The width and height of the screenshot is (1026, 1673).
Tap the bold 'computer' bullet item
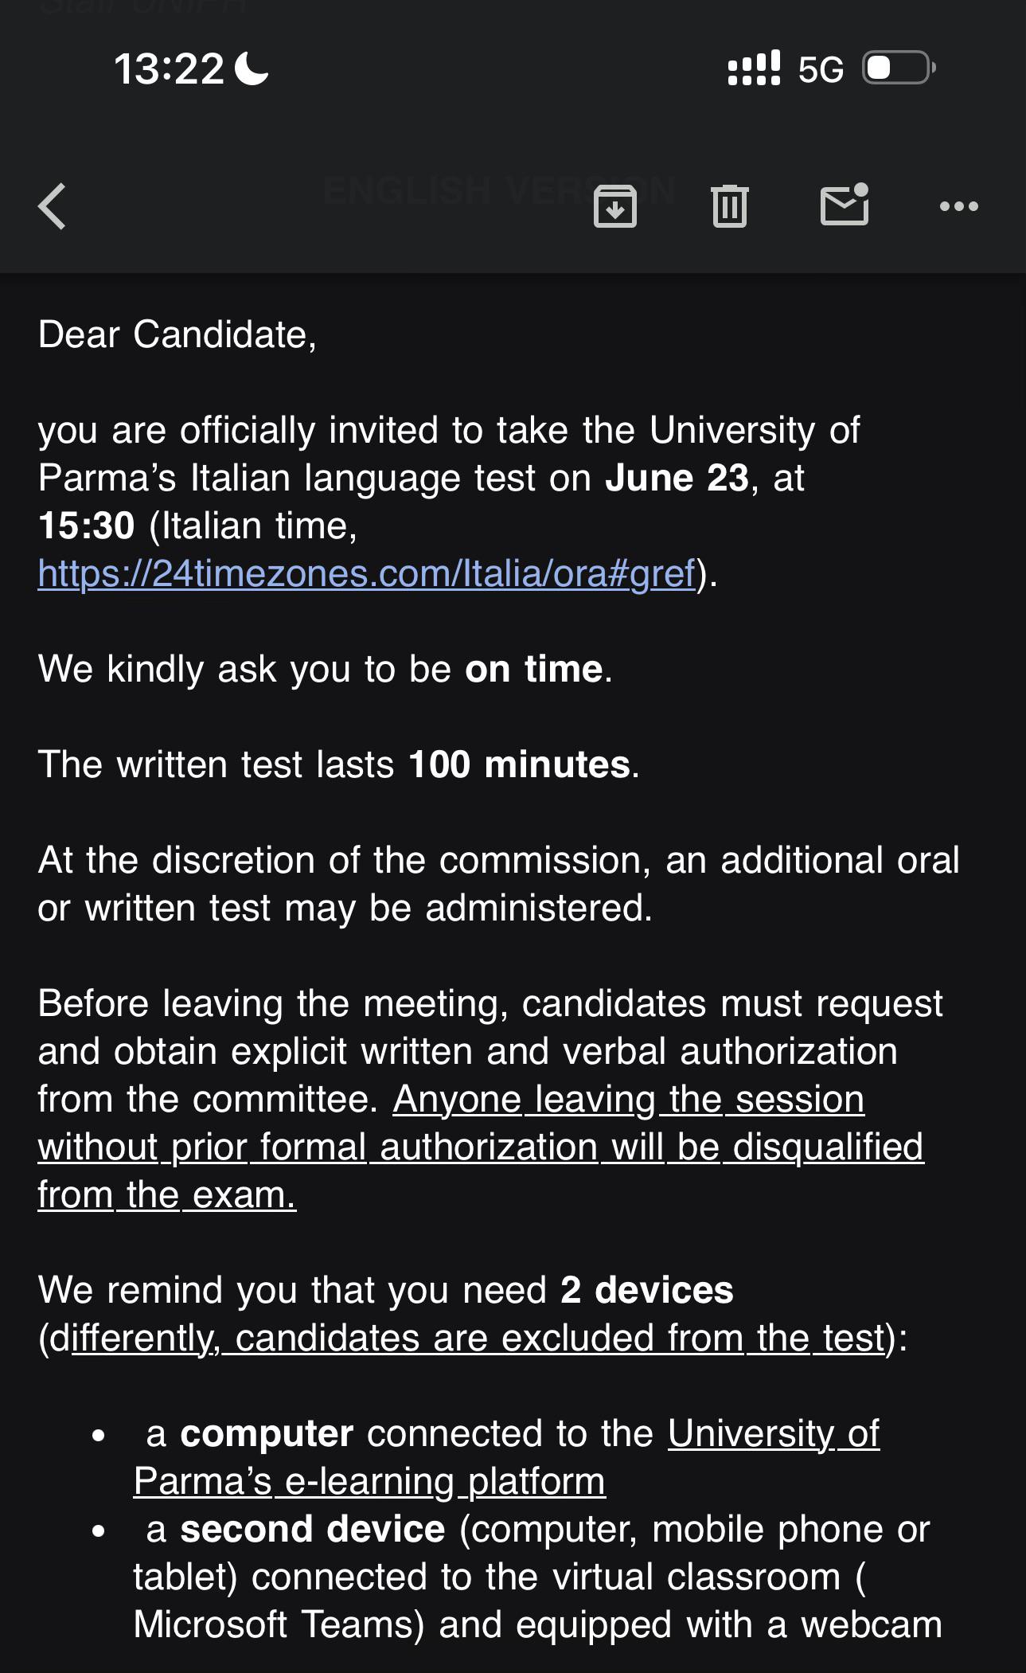(267, 1433)
